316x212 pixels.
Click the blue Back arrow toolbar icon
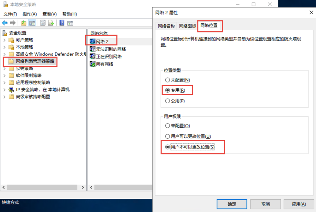coord(5,23)
